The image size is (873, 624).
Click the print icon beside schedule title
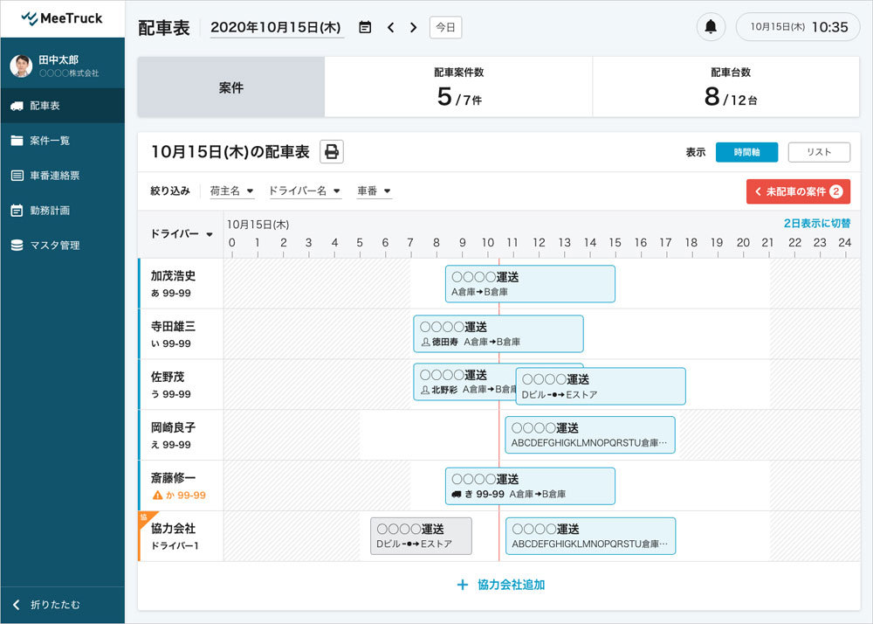click(332, 152)
